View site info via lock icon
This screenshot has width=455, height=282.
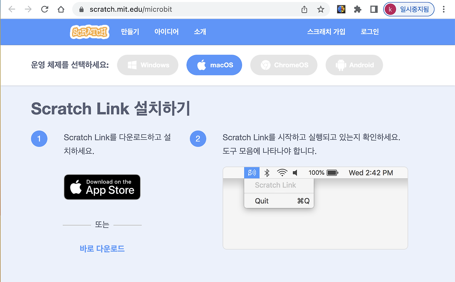[82, 9]
